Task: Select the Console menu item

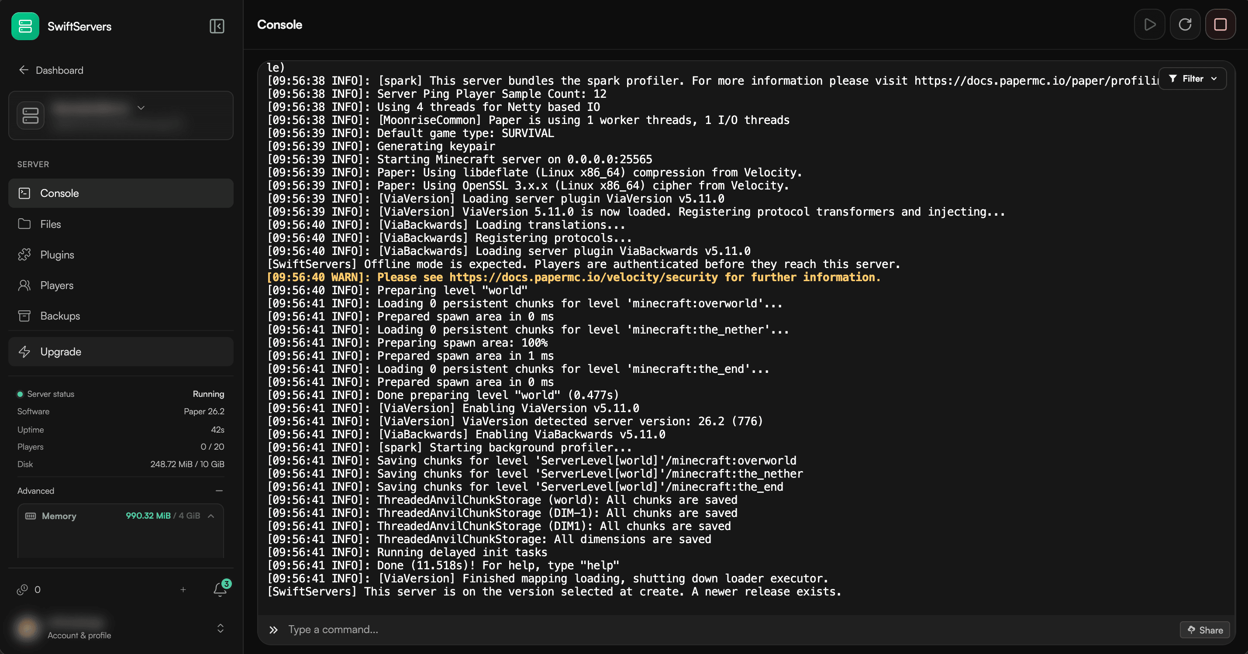Action: (121, 193)
